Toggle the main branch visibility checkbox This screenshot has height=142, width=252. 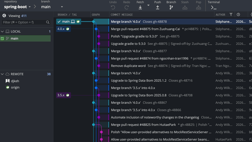click(2, 39)
